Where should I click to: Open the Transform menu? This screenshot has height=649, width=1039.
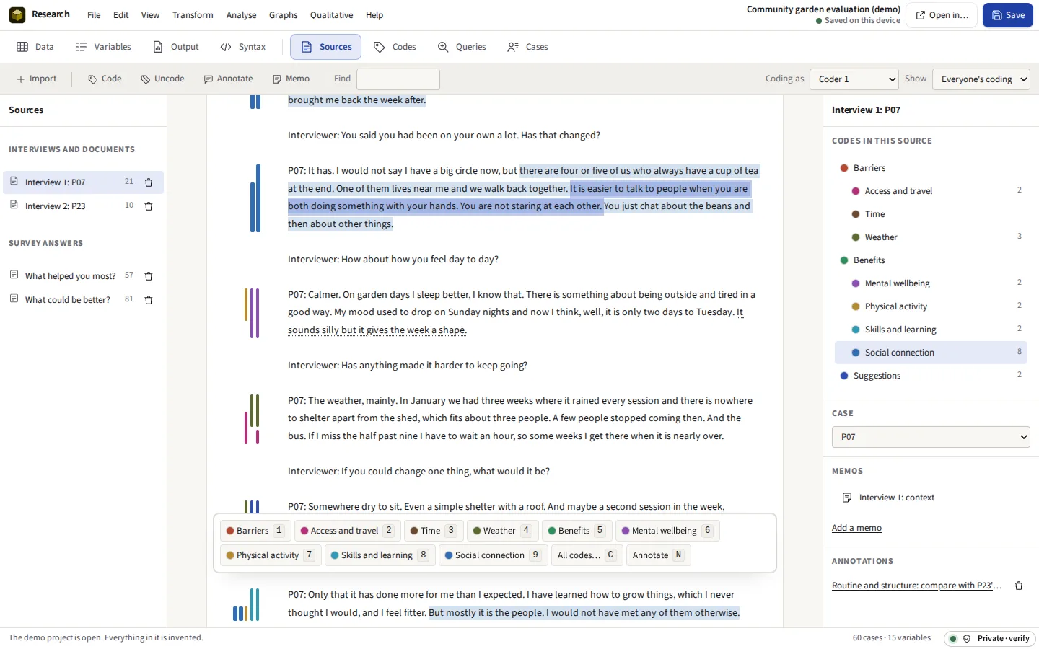(193, 15)
